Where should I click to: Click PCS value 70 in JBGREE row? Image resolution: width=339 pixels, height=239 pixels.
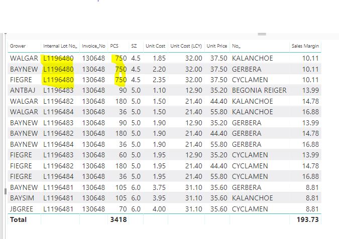coord(123,209)
